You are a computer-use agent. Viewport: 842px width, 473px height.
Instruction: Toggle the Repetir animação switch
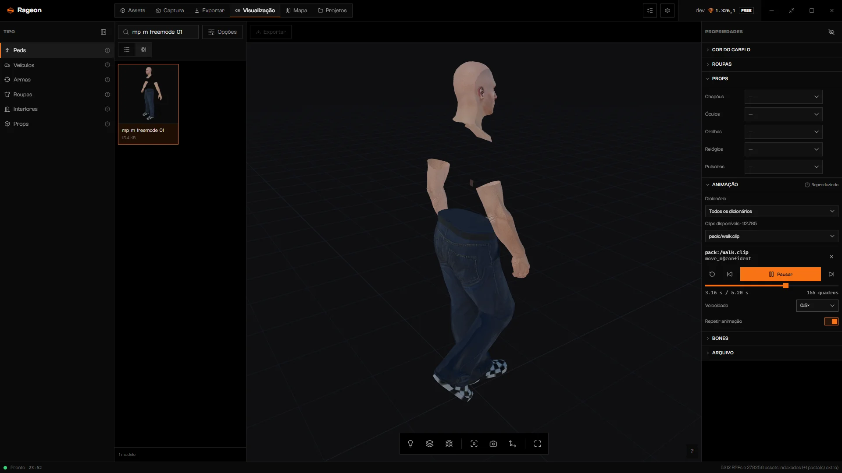[x=831, y=321]
